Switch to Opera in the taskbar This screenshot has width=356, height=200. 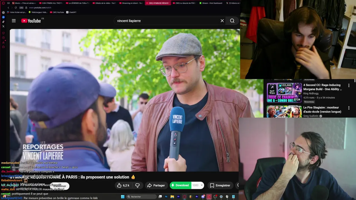click(x=184, y=197)
